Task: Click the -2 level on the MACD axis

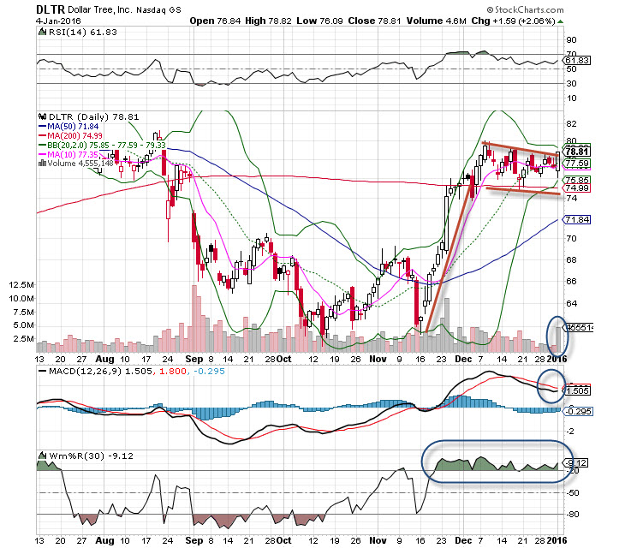Action: (x=570, y=431)
